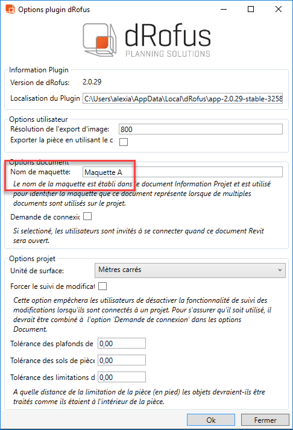Focus the 'Tolérance des limitations' input
This screenshot has width=293, height=430.
click(122, 378)
